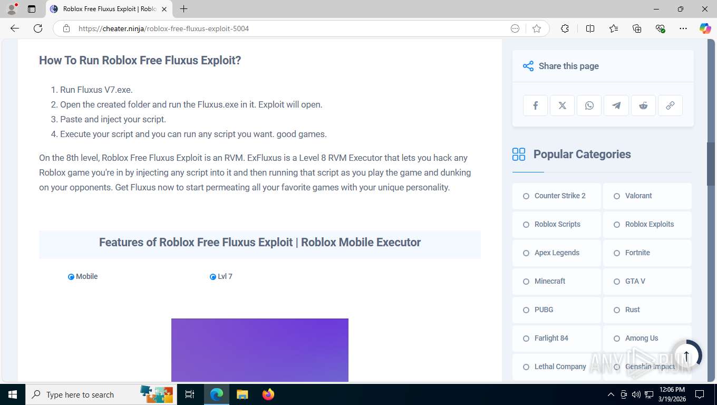717x405 pixels.
Task: Open the Rust category
Action: coord(647,310)
